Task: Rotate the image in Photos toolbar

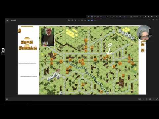Action: coord(72,20)
